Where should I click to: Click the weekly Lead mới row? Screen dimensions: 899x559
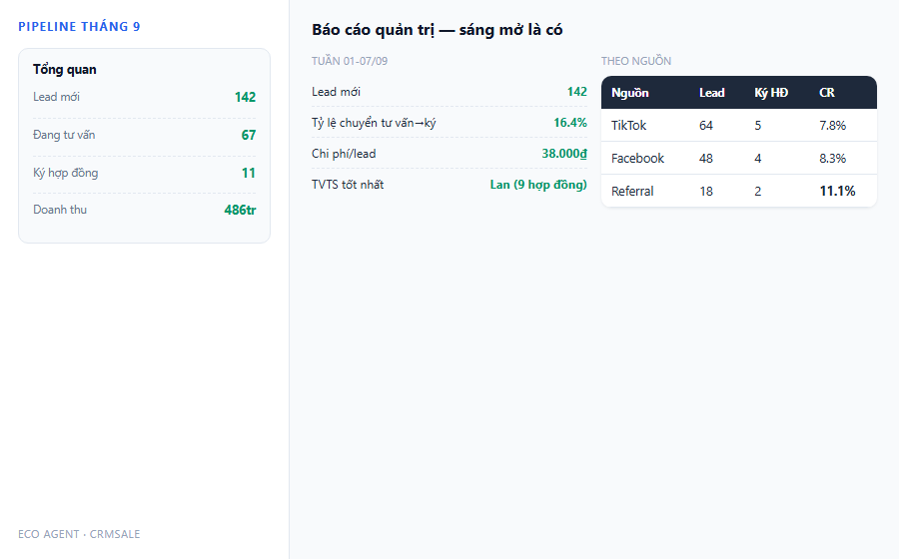tap(449, 92)
